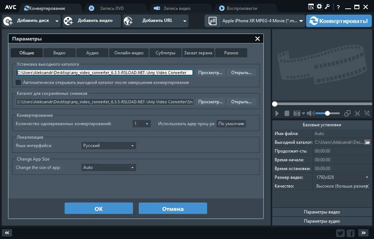Open the task list icon in title bar
Viewport: 374px width, 239px height.
point(311,7)
